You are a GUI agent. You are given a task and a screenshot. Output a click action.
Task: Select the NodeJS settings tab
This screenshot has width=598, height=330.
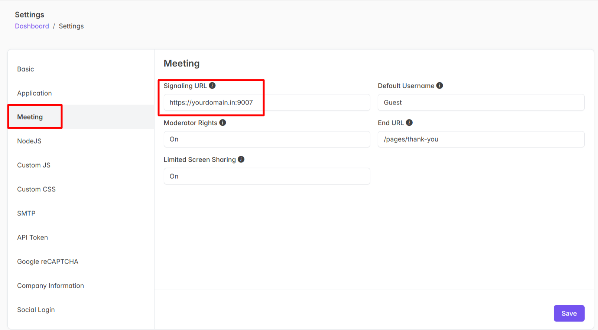[x=29, y=141]
